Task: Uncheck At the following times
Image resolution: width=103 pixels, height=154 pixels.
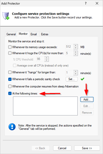Action: [x=10, y=94]
